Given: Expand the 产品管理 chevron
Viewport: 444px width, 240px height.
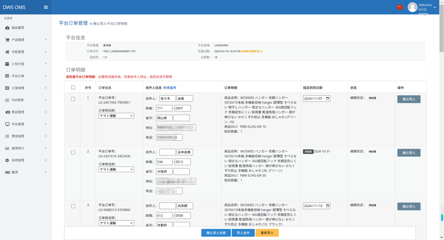Looking at the screenshot, I should 46,40.
